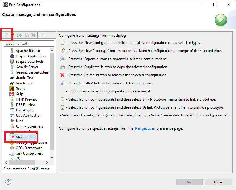
Task: Select Generic Server(Extern entry
Action: pos(32,72)
